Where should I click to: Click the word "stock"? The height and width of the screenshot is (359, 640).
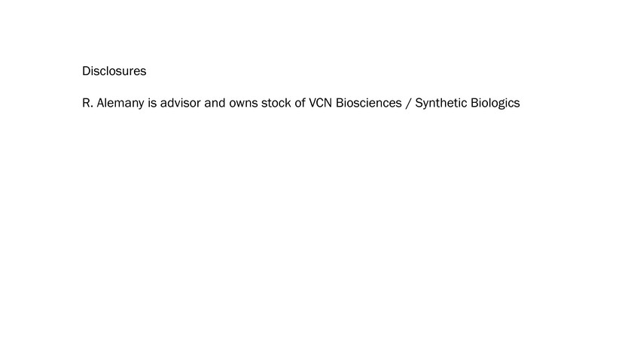[276, 103]
